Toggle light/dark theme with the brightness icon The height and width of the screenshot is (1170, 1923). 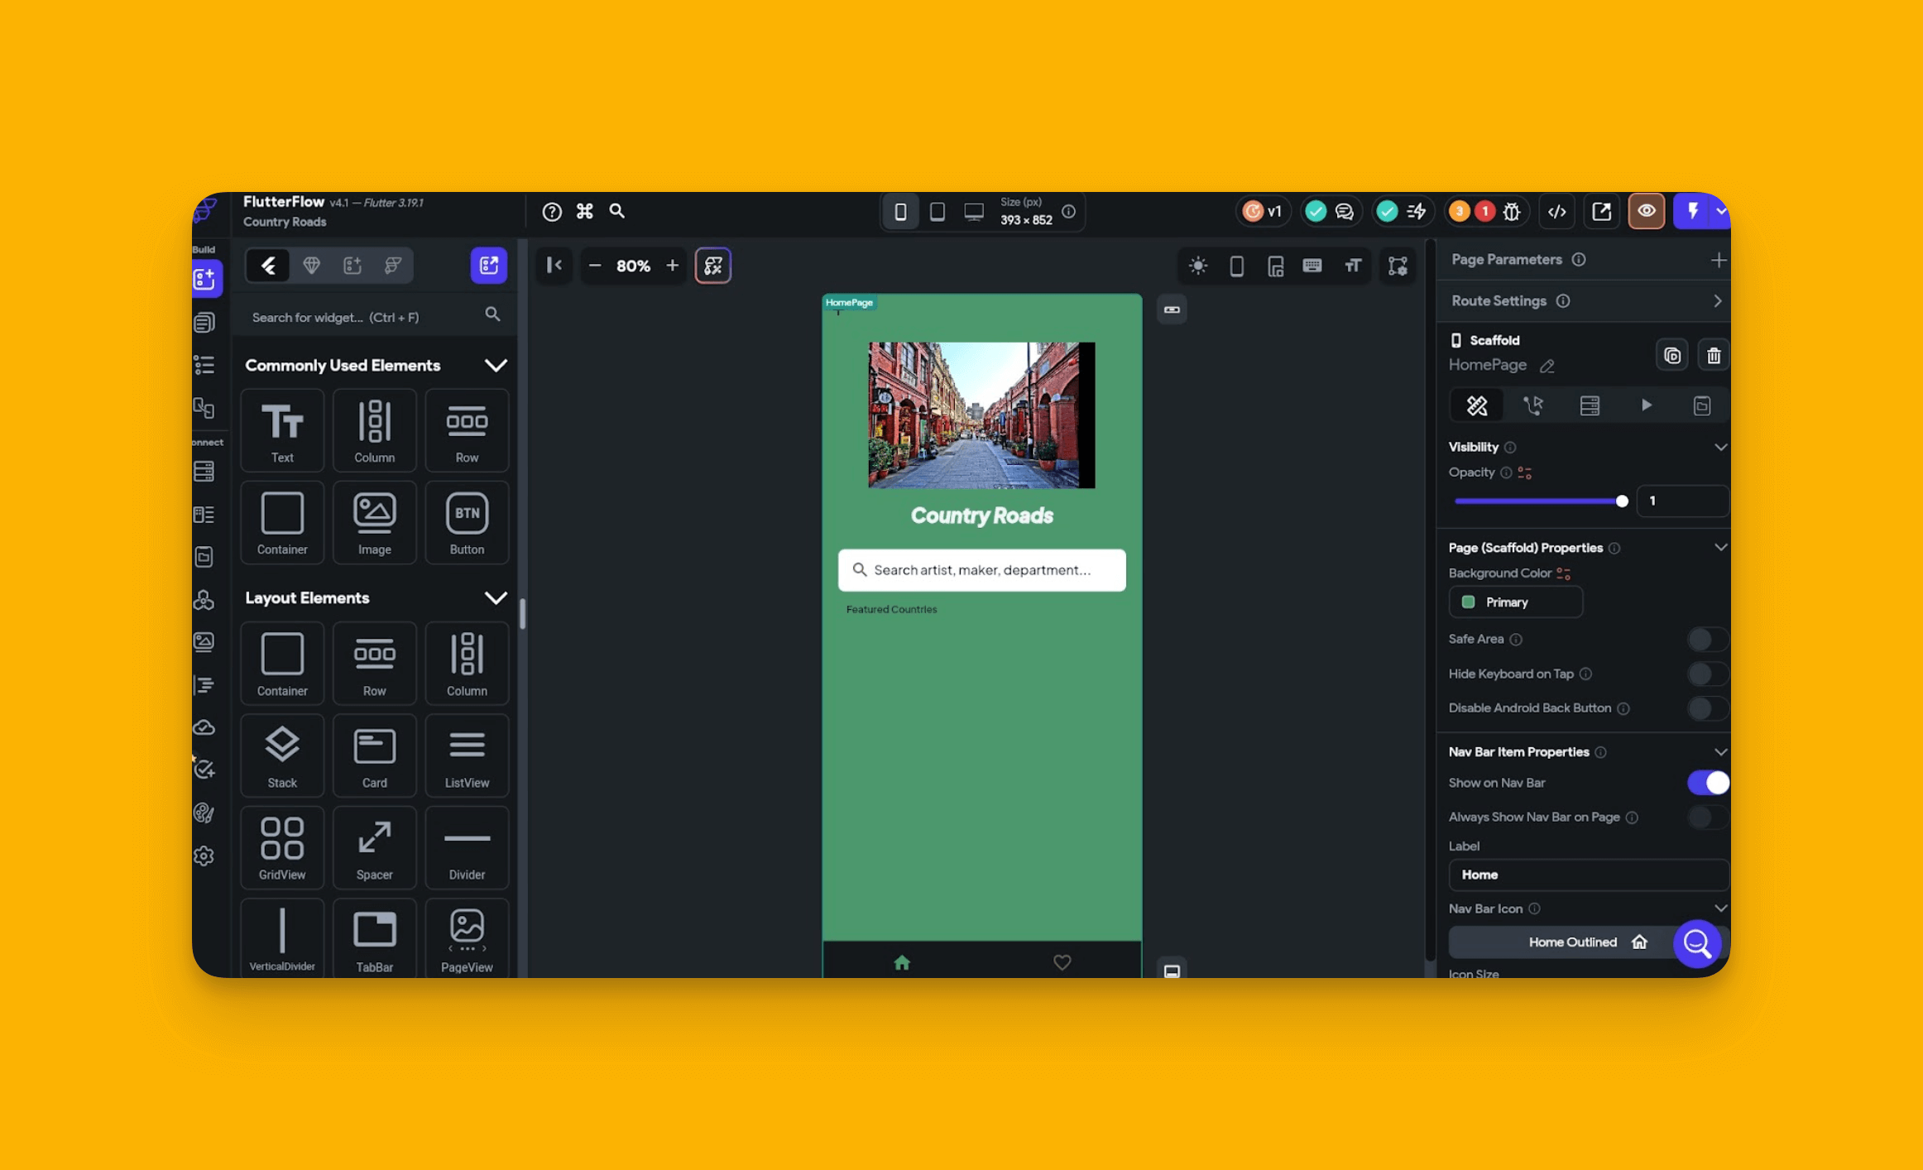click(1197, 266)
